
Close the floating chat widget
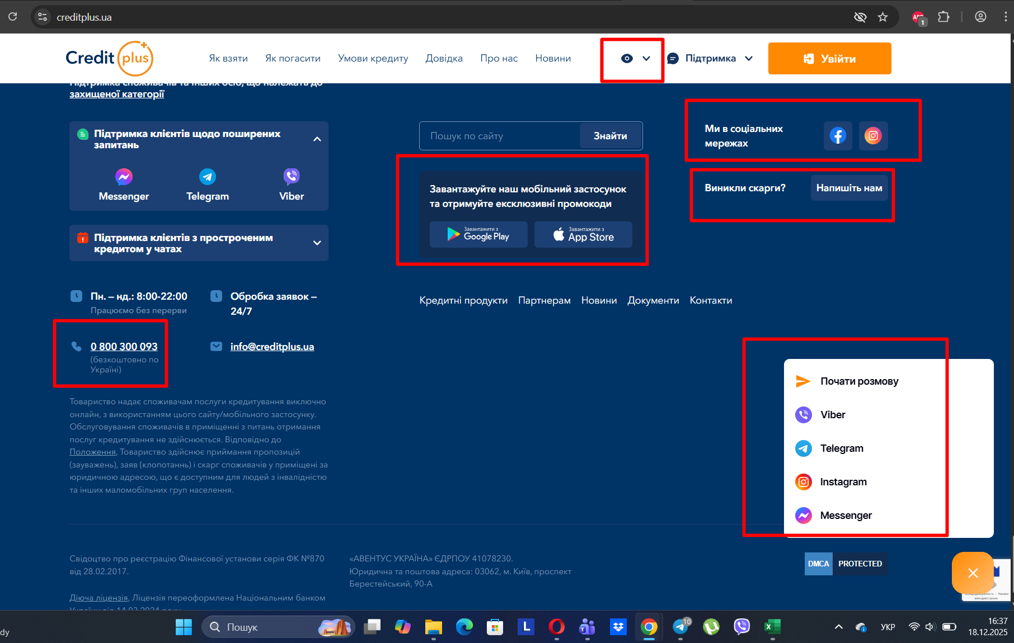[973, 573]
